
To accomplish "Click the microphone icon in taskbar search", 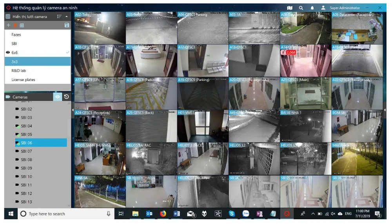I will coord(109,214).
